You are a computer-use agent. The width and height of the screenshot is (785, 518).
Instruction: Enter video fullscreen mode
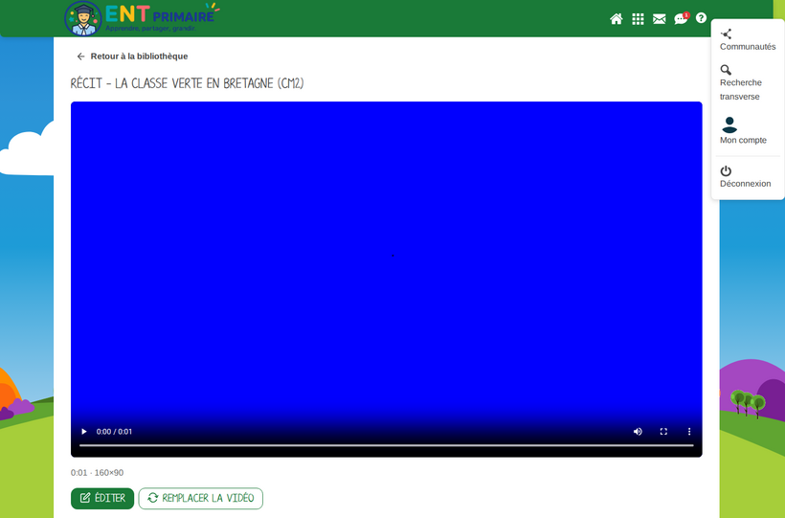pos(663,431)
